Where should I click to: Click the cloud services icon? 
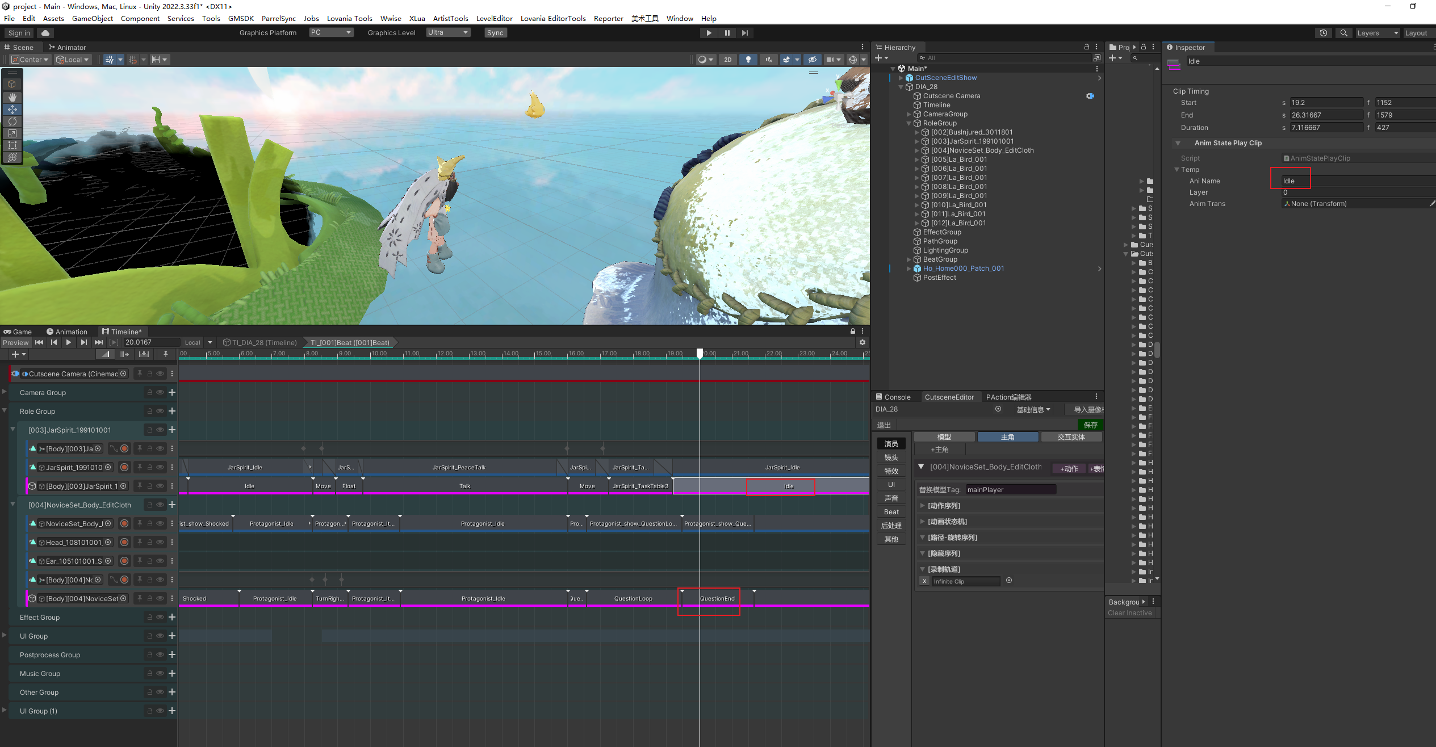click(45, 33)
